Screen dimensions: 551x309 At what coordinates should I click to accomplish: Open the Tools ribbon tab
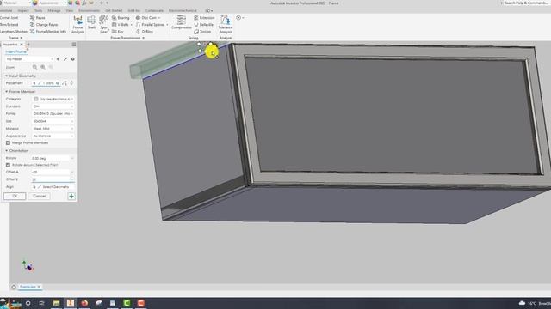coord(38,10)
